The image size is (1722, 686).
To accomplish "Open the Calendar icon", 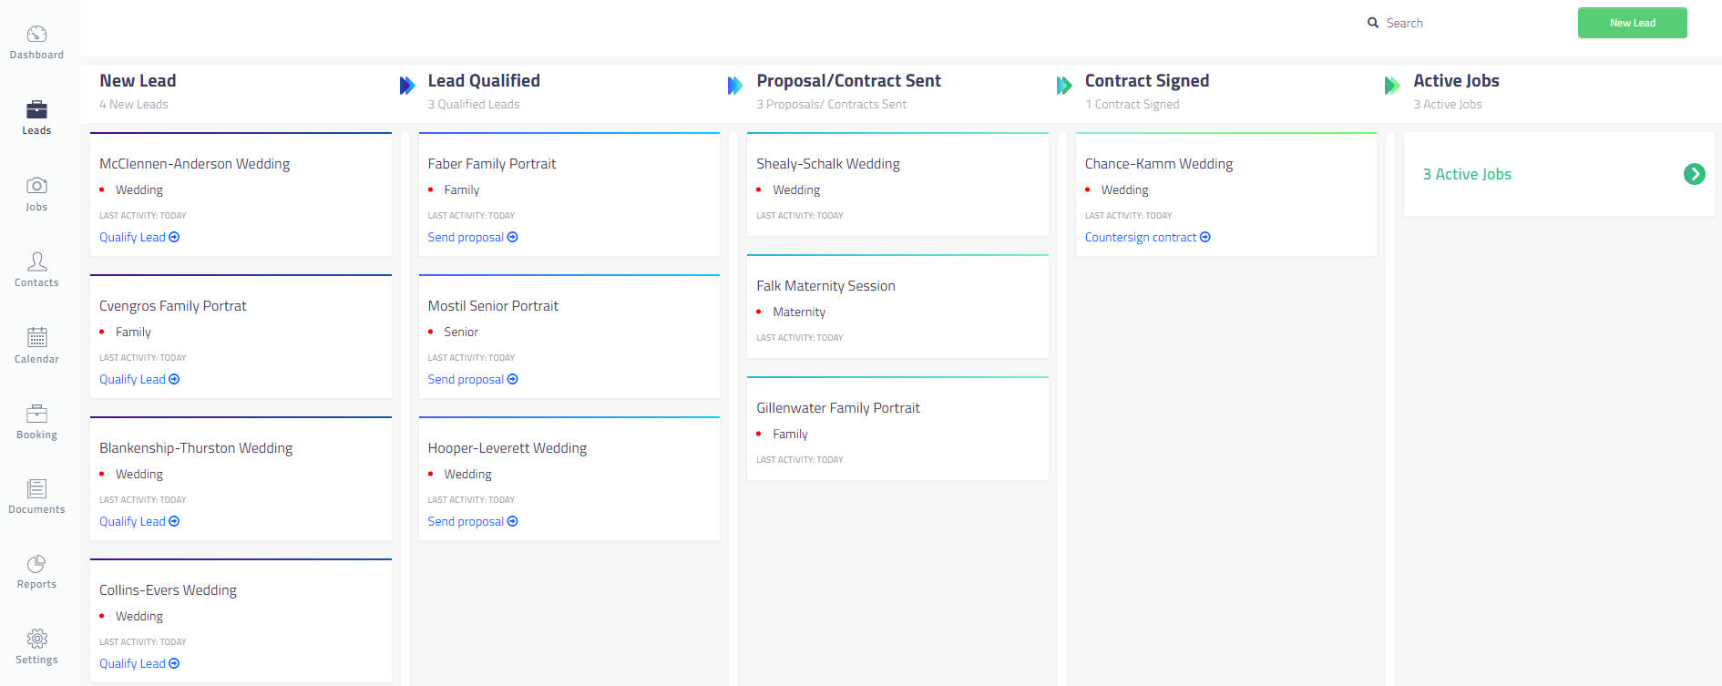I will pyautogui.click(x=36, y=337).
